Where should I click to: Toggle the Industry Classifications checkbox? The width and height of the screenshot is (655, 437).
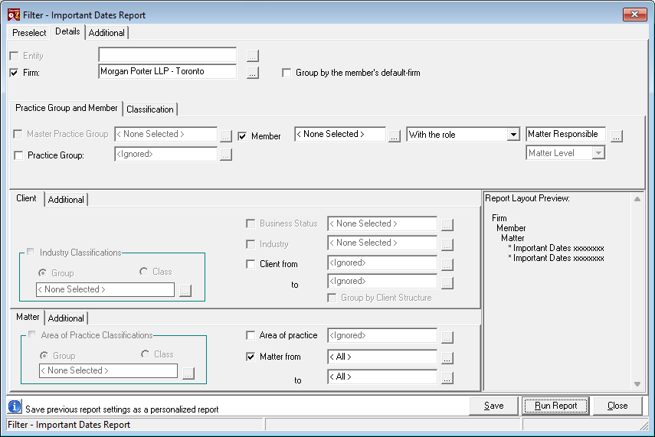point(31,251)
